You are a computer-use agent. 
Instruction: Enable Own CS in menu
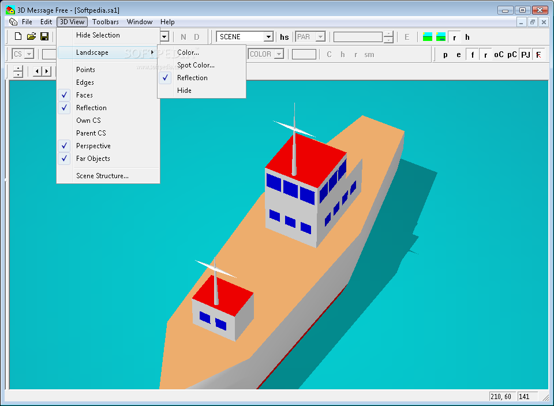(108, 121)
